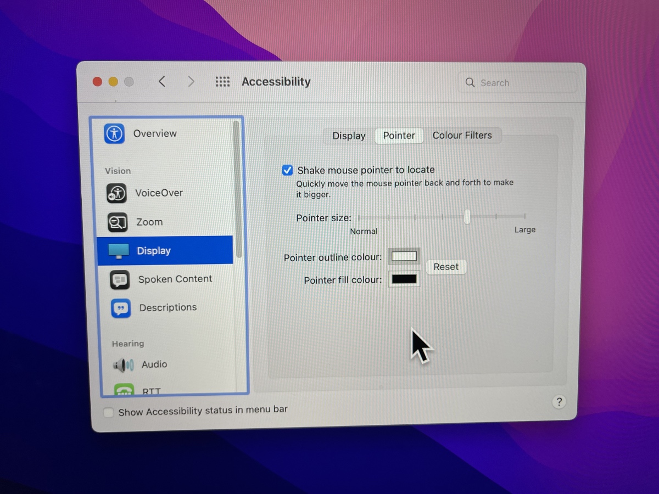Click the Pointer size slider handle

(x=467, y=217)
